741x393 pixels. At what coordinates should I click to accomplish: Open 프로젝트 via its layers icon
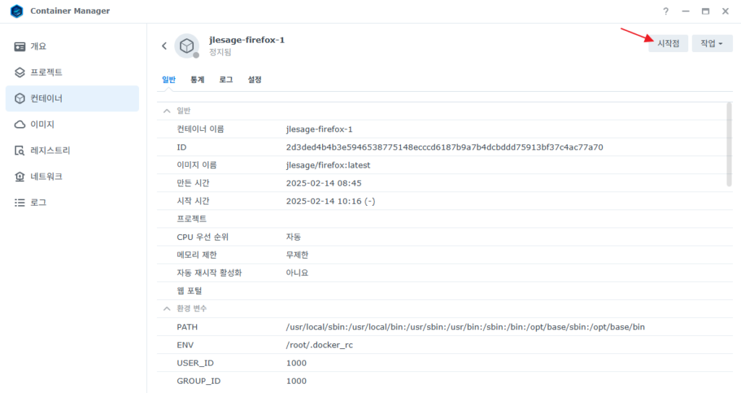tap(20, 72)
